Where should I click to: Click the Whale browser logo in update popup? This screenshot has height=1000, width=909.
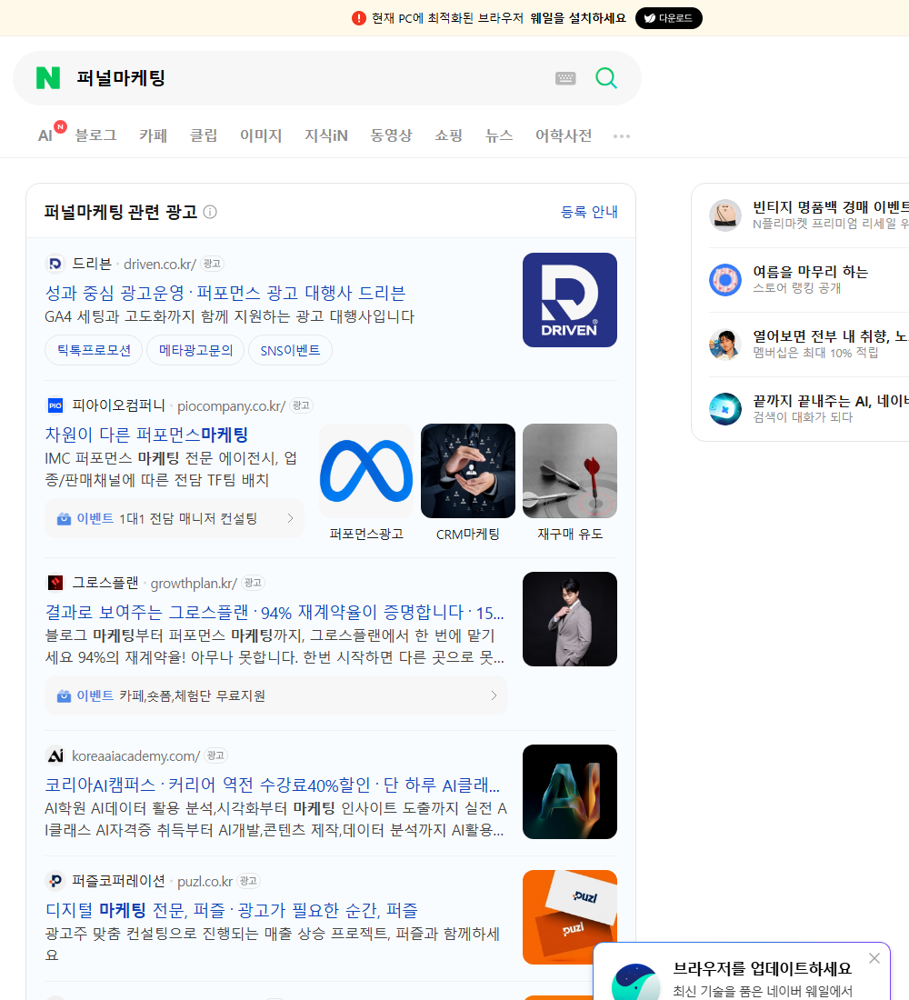(635, 982)
